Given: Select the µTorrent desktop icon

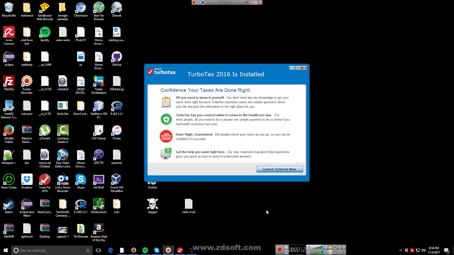Looking at the screenshot, I should [x=45, y=132].
